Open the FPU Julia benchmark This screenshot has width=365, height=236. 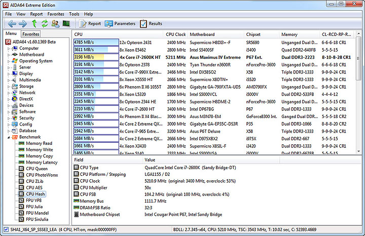[x=31, y=207]
